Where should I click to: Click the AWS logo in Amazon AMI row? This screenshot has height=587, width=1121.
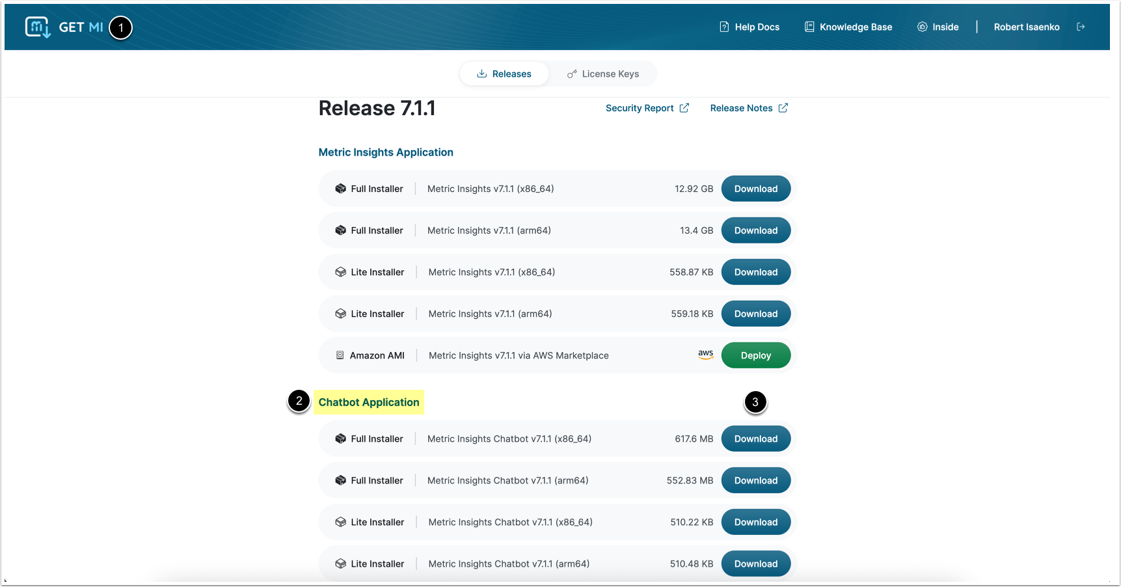pyautogui.click(x=705, y=355)
